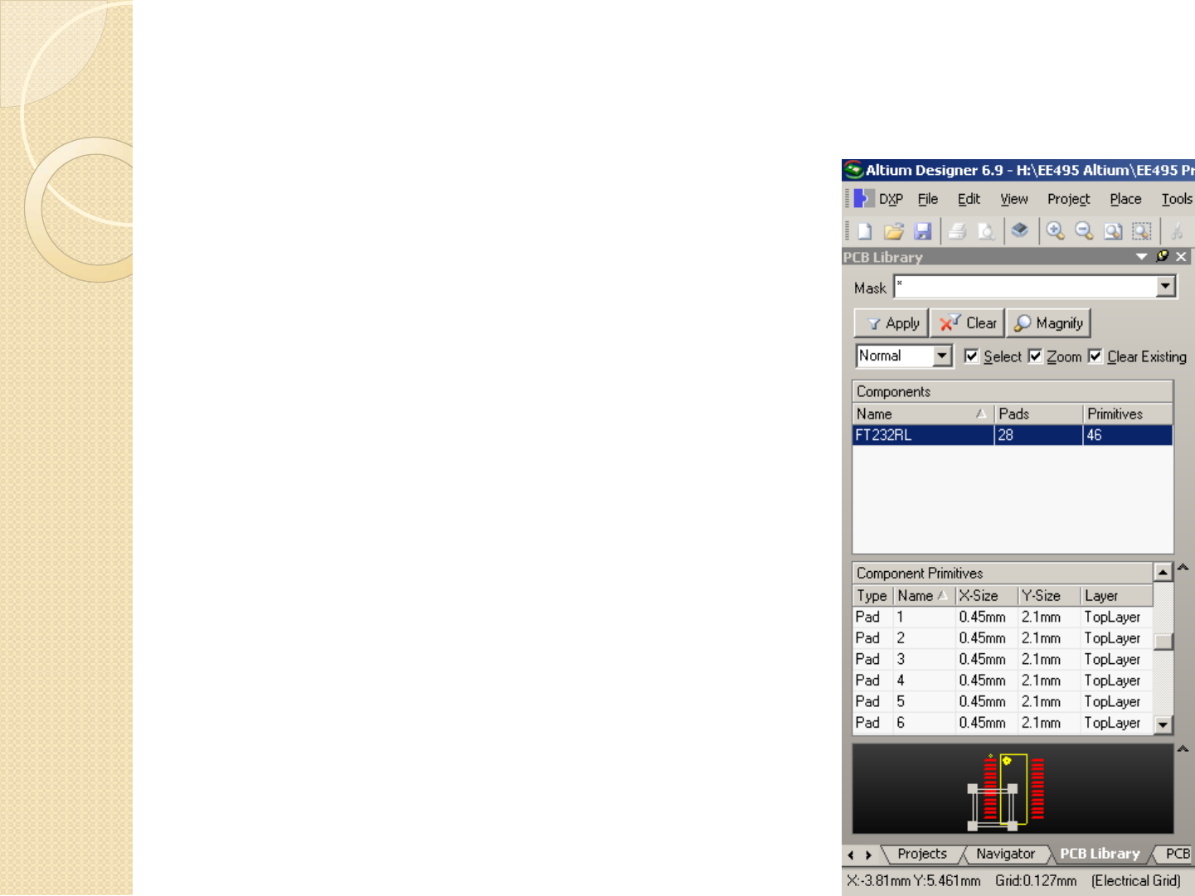This screenshot has height=896, width=1195.
Task: Open the File menu
Action: pyautogui.click(x=928, y=199)
